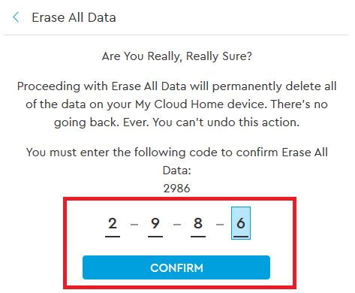Click the underline beneath the digit 2
355x293 pixels.
tap(113, 236)
